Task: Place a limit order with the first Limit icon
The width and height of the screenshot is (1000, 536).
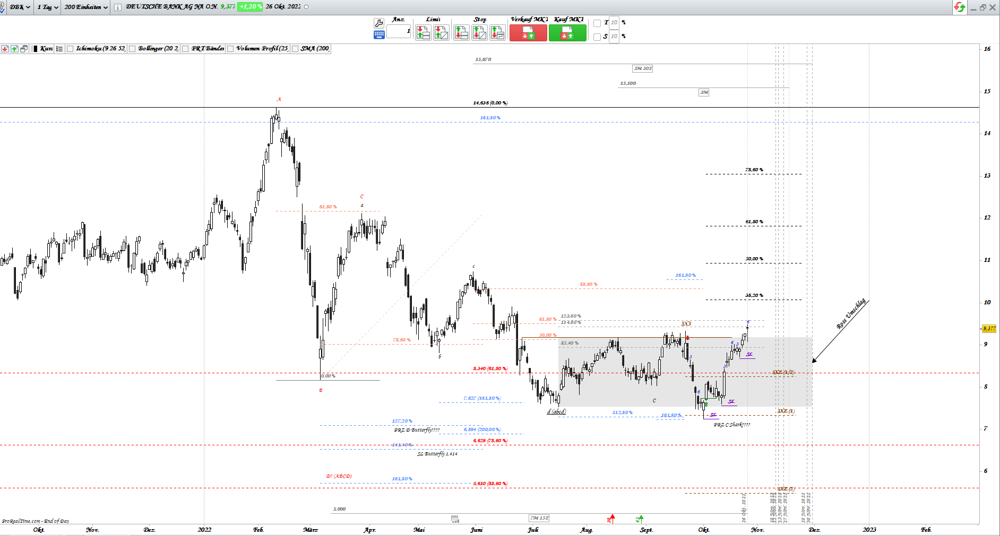Action: pos(423,33)
